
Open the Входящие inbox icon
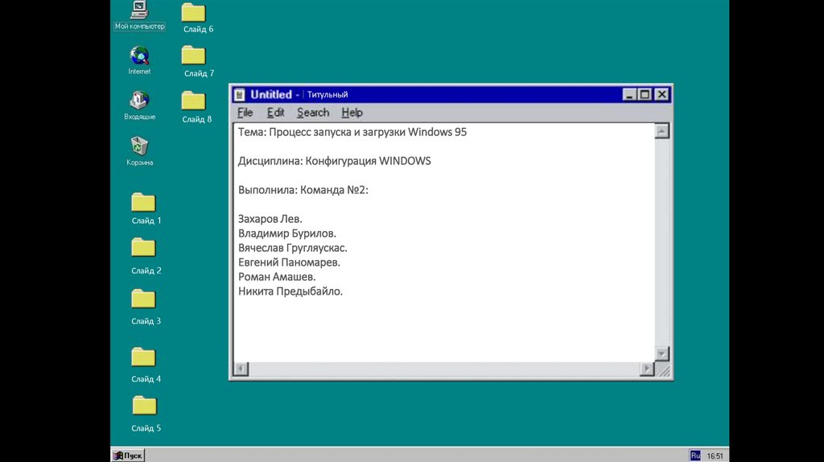click(x=139, y=101)
